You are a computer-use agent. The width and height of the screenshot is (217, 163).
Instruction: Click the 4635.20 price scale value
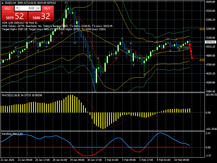point(210,74)
